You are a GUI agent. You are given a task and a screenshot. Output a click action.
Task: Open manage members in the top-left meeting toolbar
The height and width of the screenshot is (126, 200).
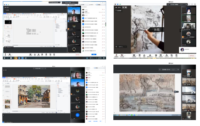(x=38, y=54)
